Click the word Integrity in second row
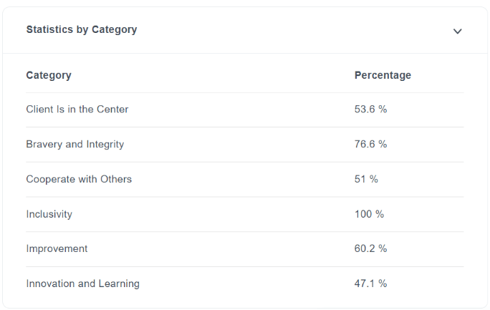This screenshot has height=310, width=490. click(105, 144)
